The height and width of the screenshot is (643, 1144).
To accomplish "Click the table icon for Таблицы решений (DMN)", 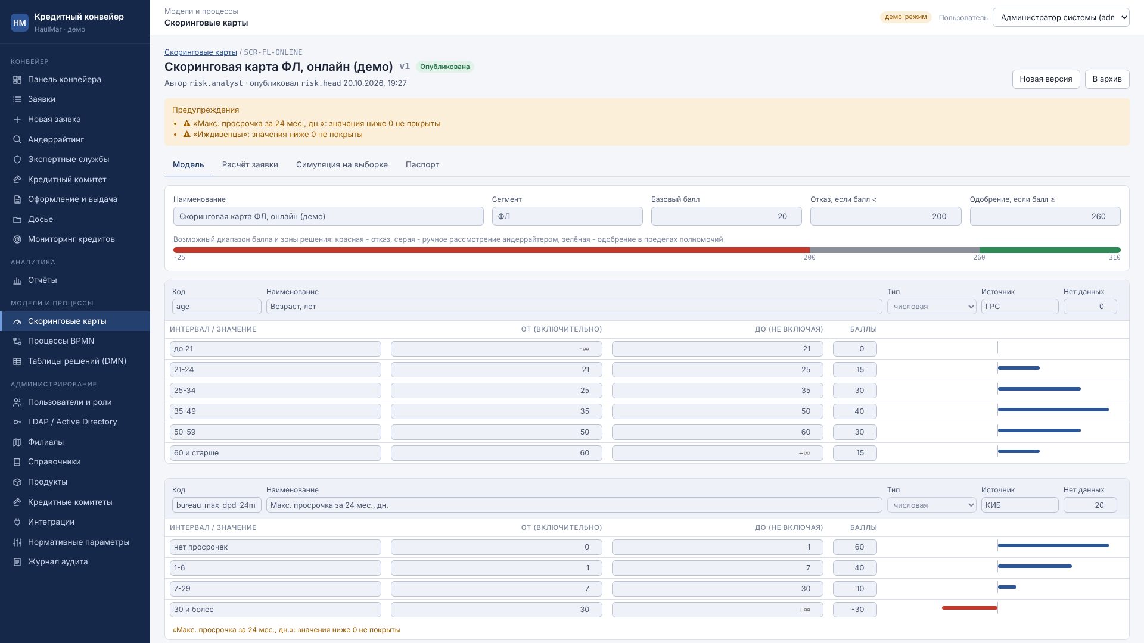I will coord(17,361).
